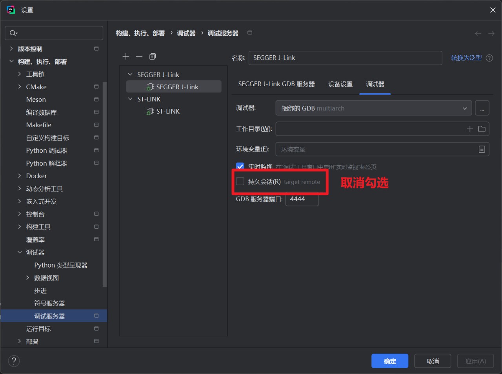The image size is (502, 374).
Task: Switch to the SEGGER J-Link GDB 服务器 tab
Action: coord(276,84)
